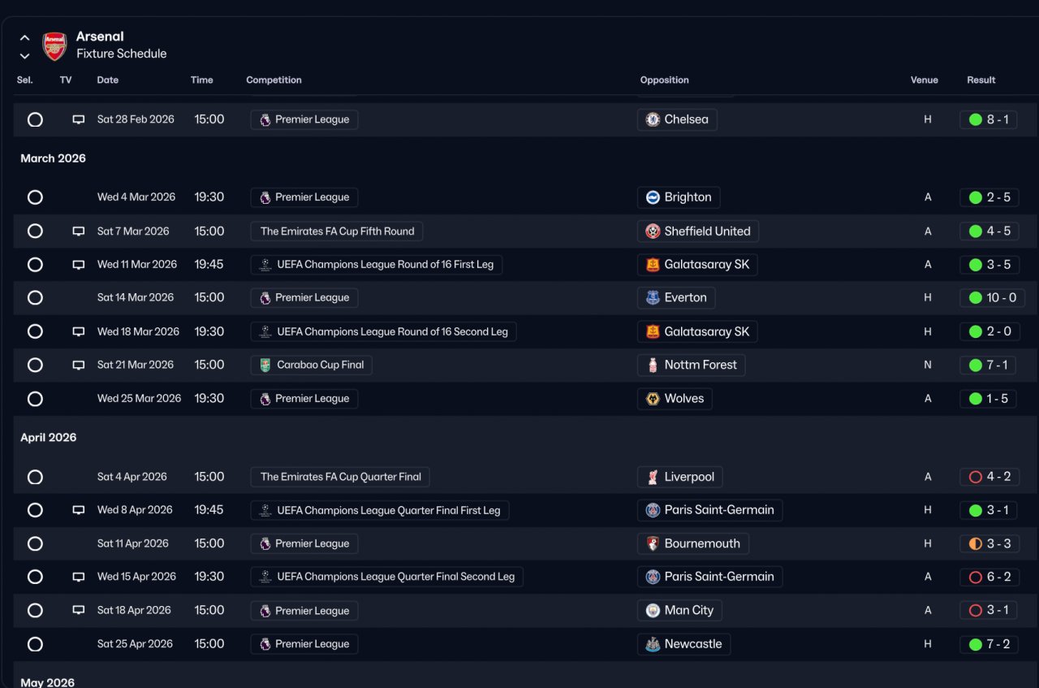Open the 4 - 2 result against Liverpool
This screenshot has width=1039, height=688.
(989, 477)
